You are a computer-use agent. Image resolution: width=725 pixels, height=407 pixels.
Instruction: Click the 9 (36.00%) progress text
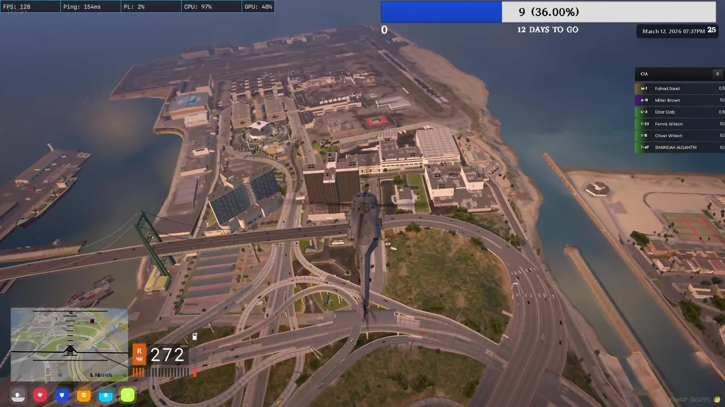tap(549, 12)
